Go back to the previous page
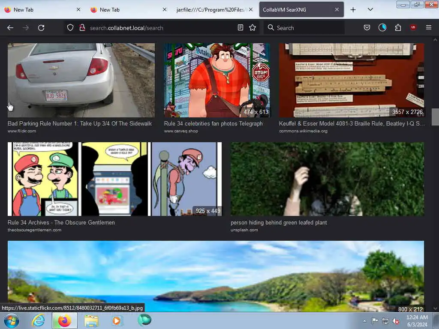The width and height of the screenshot is (439, 329). click(x=10, y=28)
